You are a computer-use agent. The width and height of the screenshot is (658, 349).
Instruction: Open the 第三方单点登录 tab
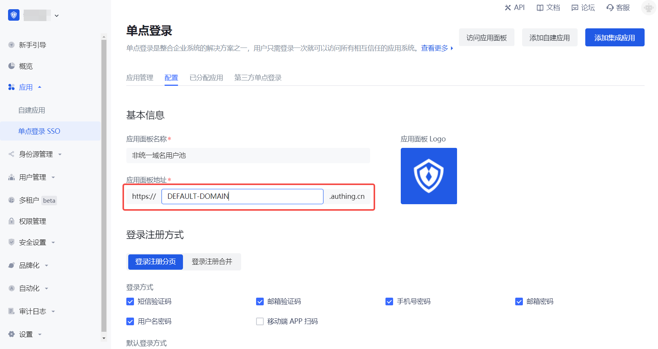(x=258, y=78)
